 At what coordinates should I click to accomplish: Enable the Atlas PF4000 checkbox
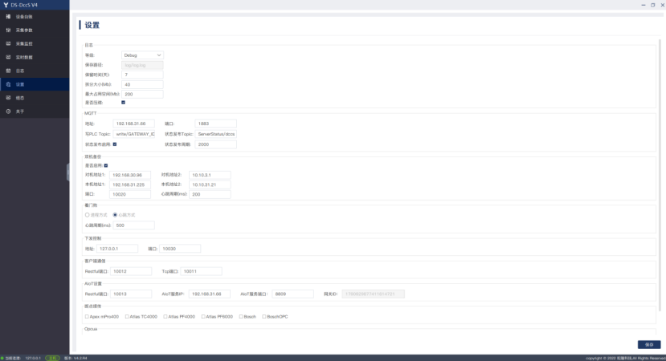tap(165, 316)
